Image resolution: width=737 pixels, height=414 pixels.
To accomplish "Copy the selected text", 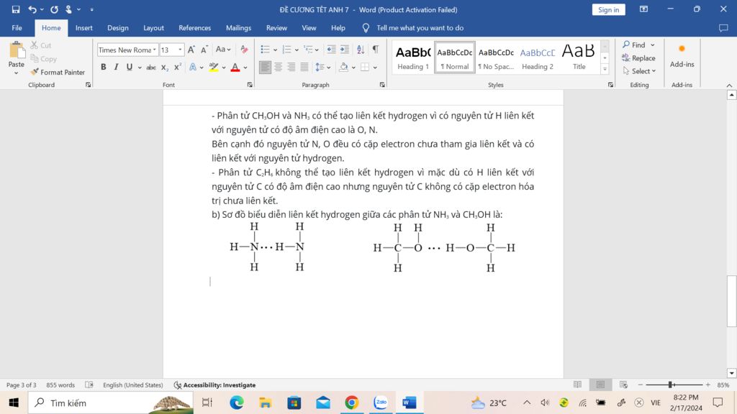I will tap(43, 59).
